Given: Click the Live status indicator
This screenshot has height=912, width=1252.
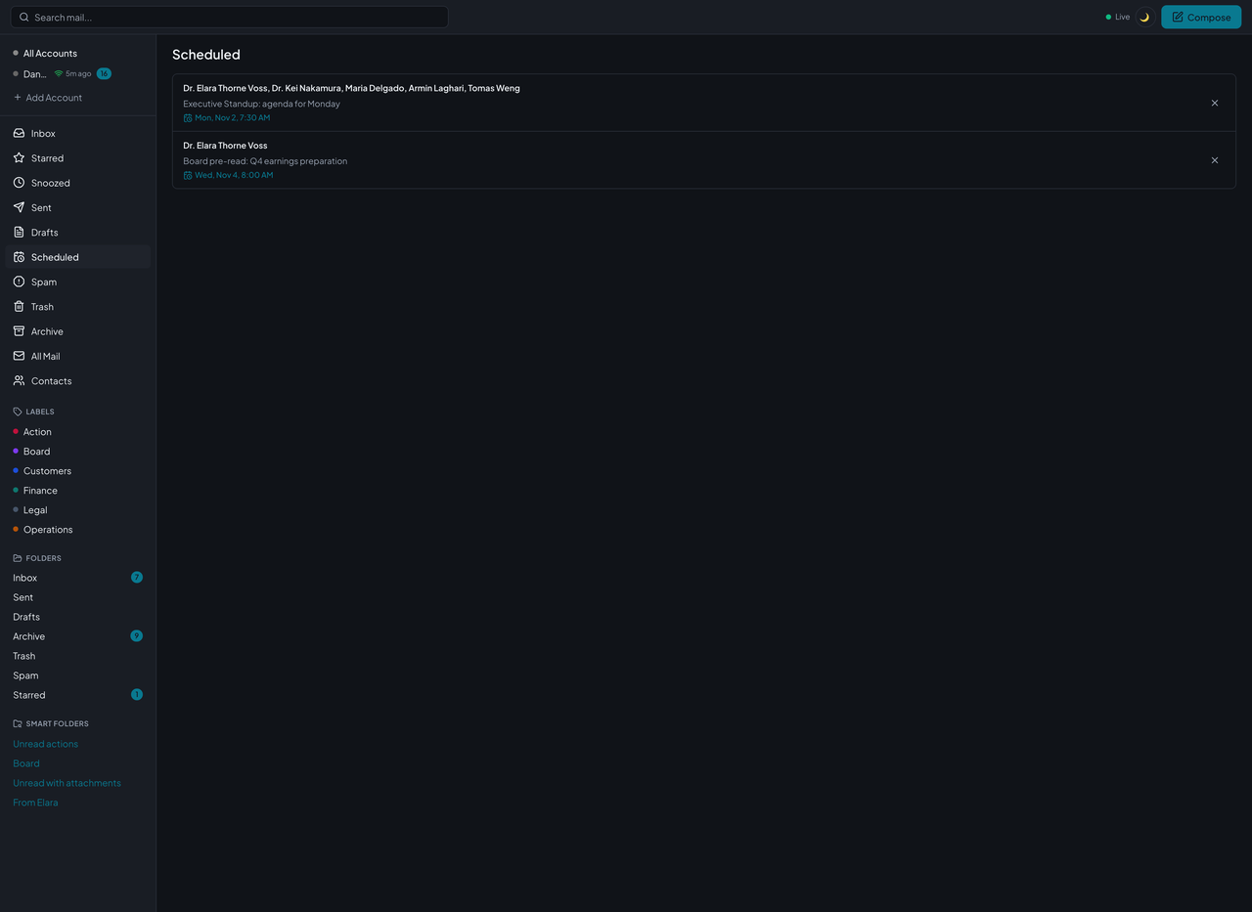Looking at the screenshot, I should tap(1118, 17).
